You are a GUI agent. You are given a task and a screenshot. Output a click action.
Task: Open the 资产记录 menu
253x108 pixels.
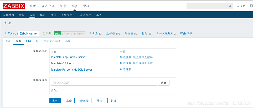coord(48,6)
